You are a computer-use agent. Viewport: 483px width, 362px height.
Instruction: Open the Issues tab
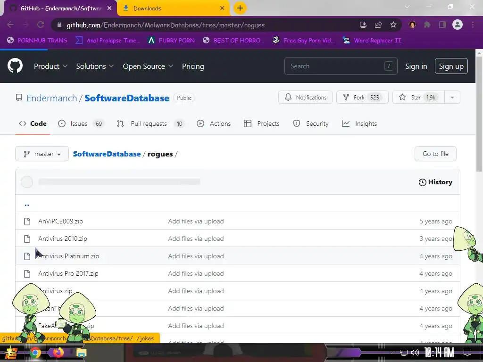81,124
